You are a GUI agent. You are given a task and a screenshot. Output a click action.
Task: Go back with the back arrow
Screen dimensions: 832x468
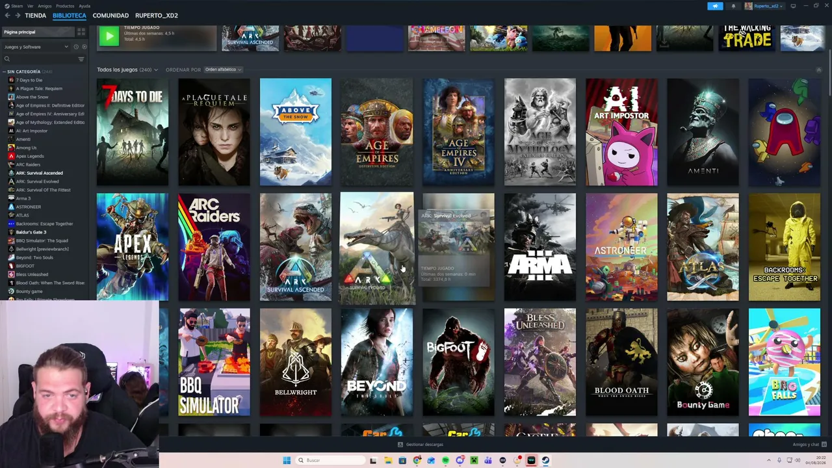coord(6,15)
